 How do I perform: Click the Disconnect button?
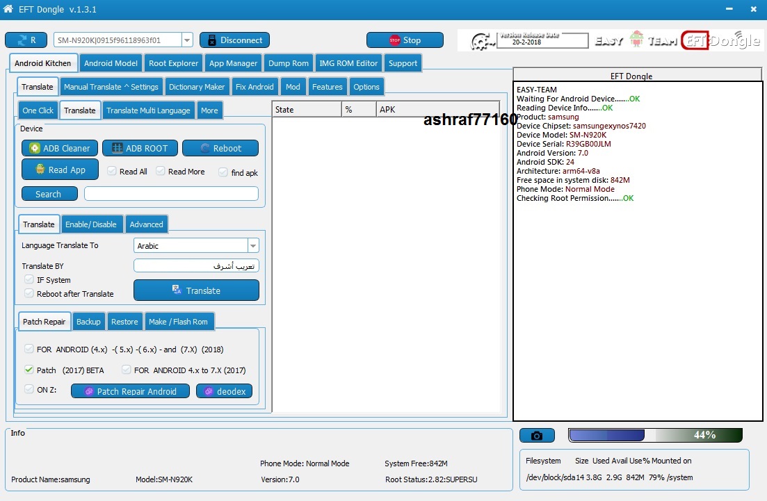tap(234, 40)
